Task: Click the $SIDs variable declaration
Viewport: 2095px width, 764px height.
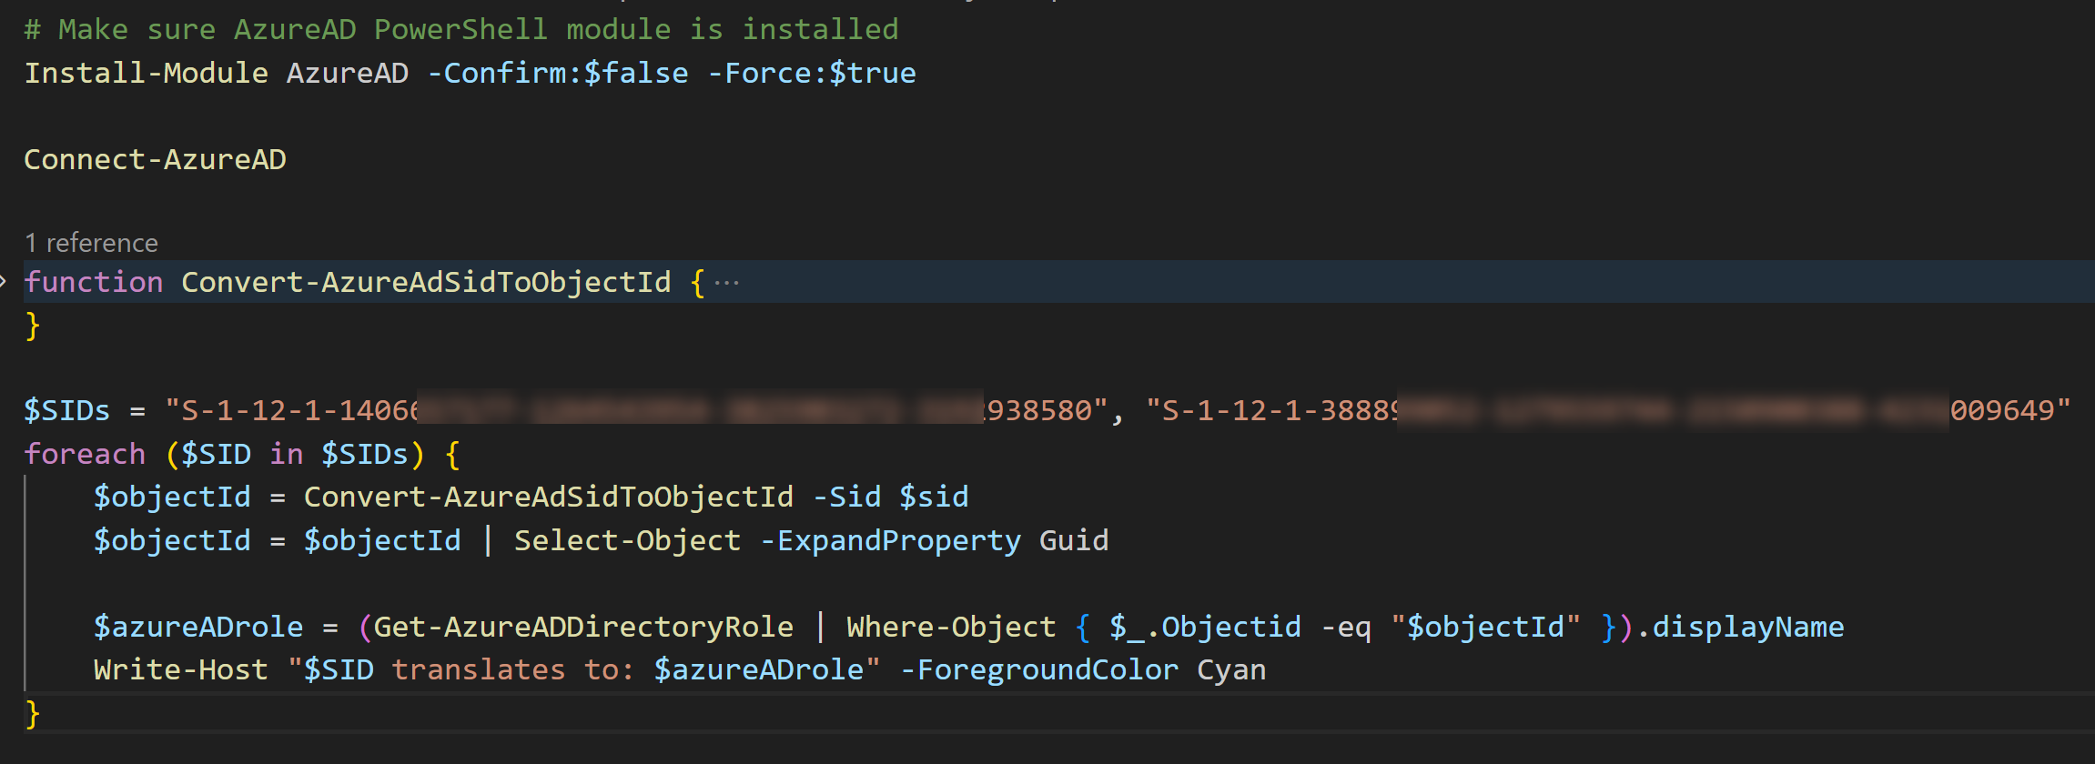Action: point(66,411)
